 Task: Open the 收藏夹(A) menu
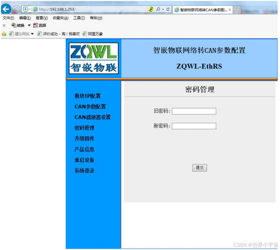(x=61, y=18)
